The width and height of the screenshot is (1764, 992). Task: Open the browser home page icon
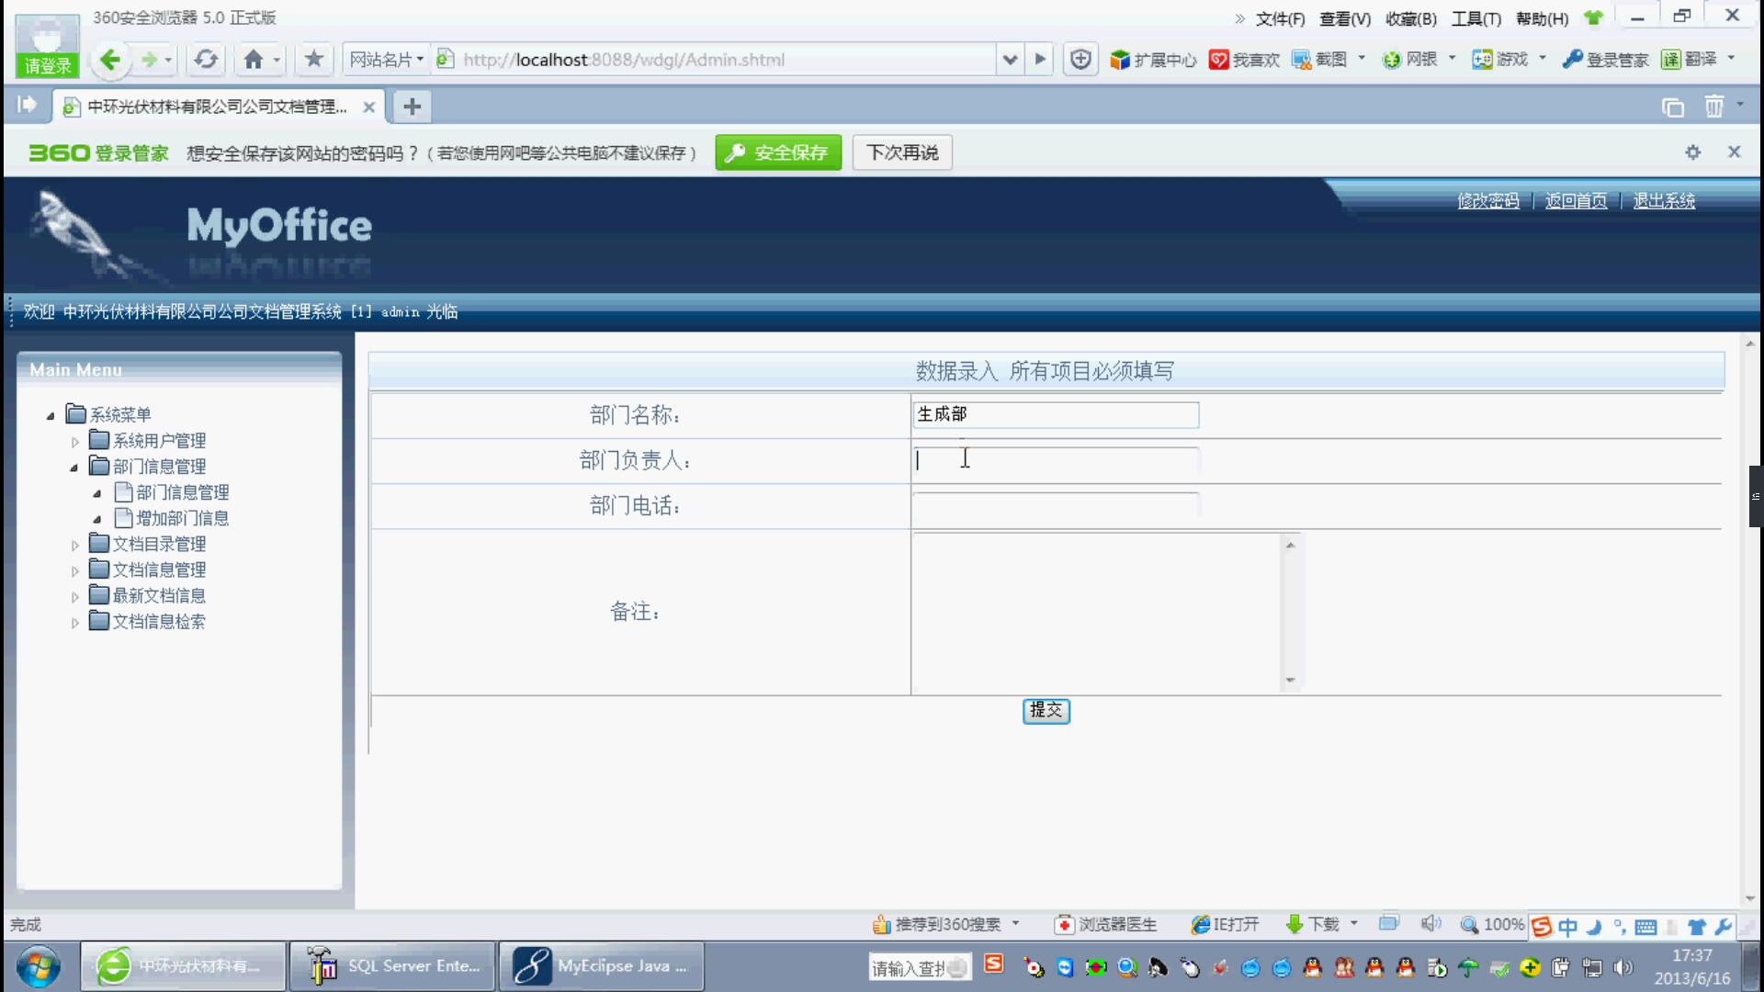254,60
